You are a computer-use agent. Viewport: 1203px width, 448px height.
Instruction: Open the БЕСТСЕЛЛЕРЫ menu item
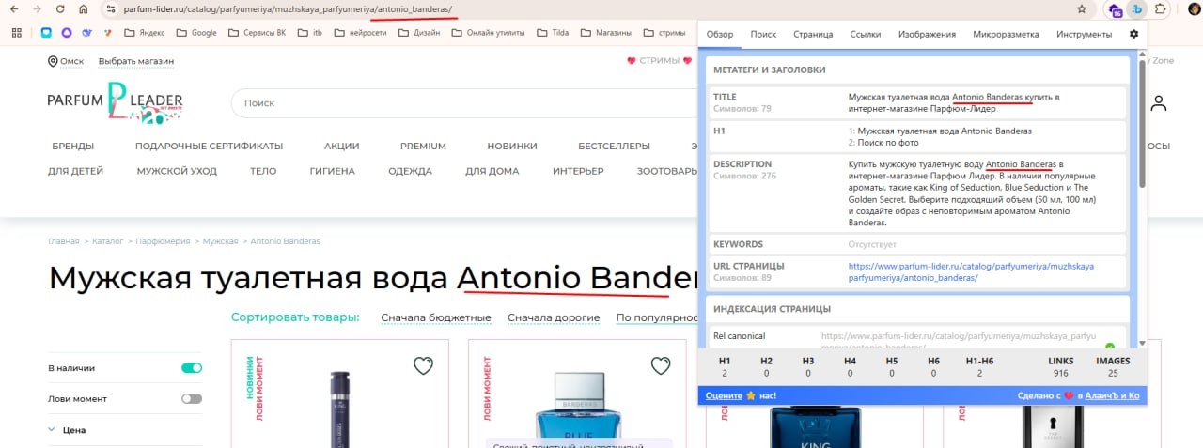[x=614, y=146]
